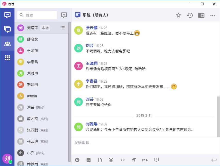Insert an image into message

coord(88,160)
